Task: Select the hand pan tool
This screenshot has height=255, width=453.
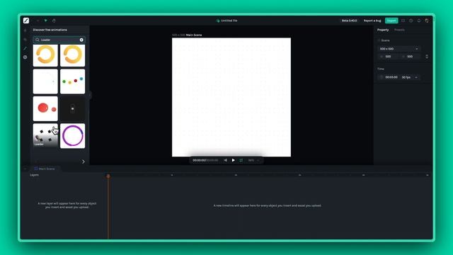Action: [x=54, y=21]
